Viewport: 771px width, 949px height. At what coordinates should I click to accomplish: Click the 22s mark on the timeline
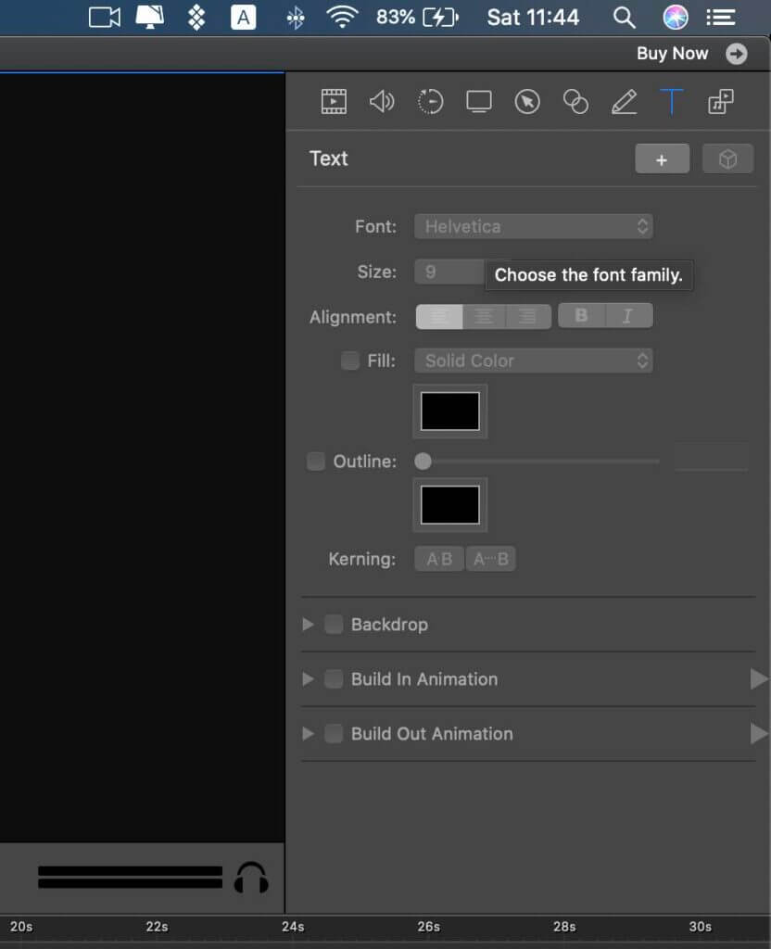point(157,927)
